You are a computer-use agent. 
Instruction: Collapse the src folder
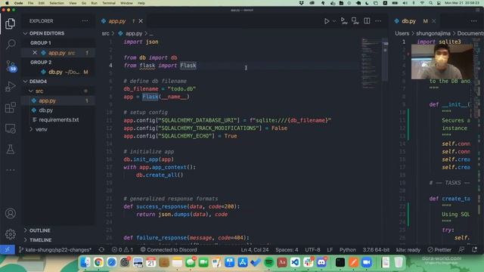[x=39, y=91]
